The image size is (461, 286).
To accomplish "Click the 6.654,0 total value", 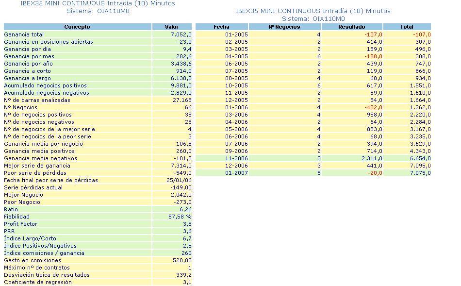I will pos(420,158).
